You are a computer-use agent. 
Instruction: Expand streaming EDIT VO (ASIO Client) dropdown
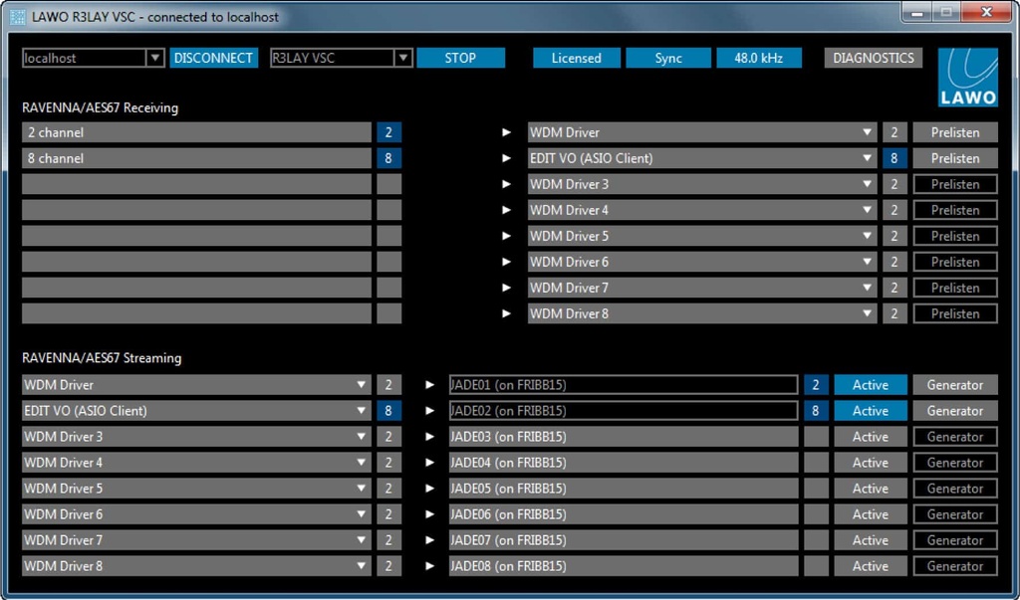(361, 411)
